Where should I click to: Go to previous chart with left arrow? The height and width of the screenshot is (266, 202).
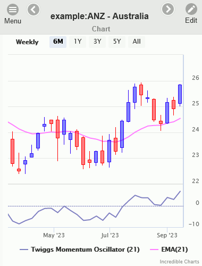[x=33, y=10]
